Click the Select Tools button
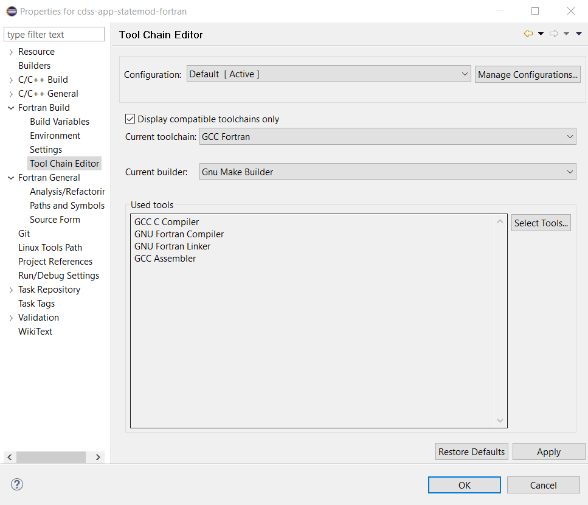 541,223
